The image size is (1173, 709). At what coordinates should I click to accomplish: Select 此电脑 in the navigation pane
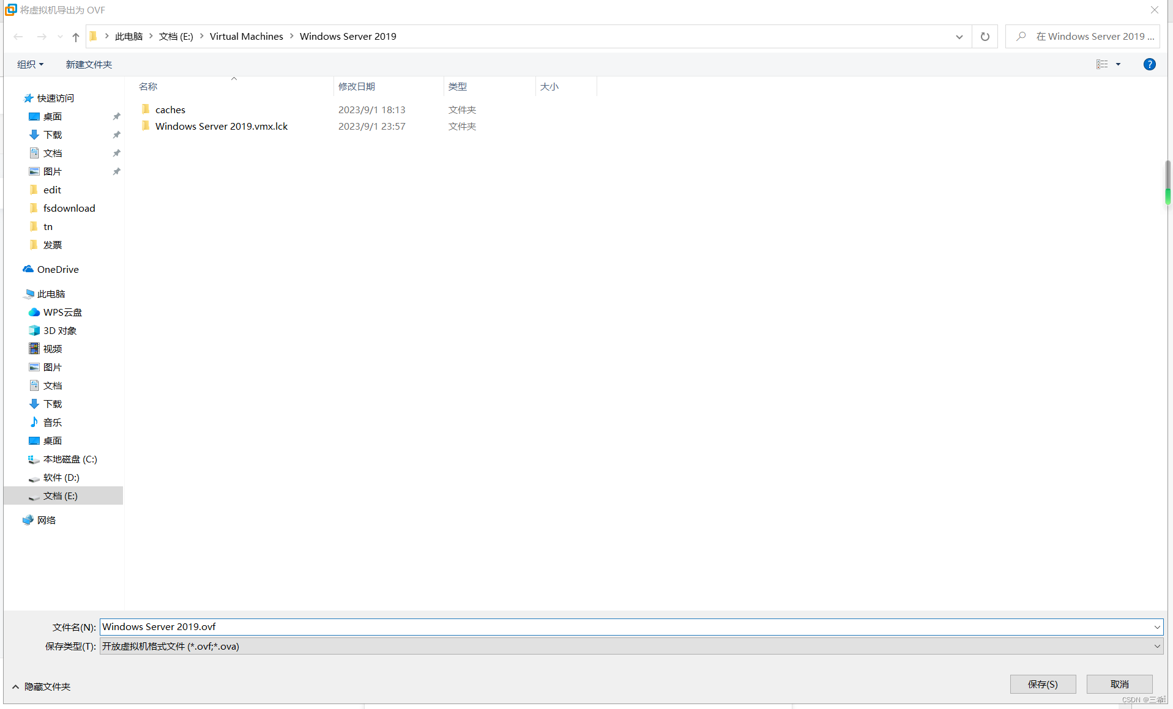point(51,294)
